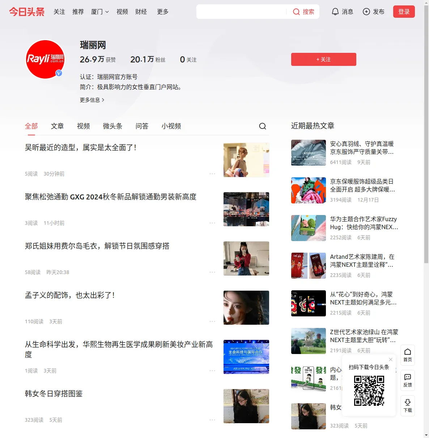Open thumbnail of GXG 2024秋冬新品 article
The width and height of the screenshot is (429, 438).
(x=246, y=209)
